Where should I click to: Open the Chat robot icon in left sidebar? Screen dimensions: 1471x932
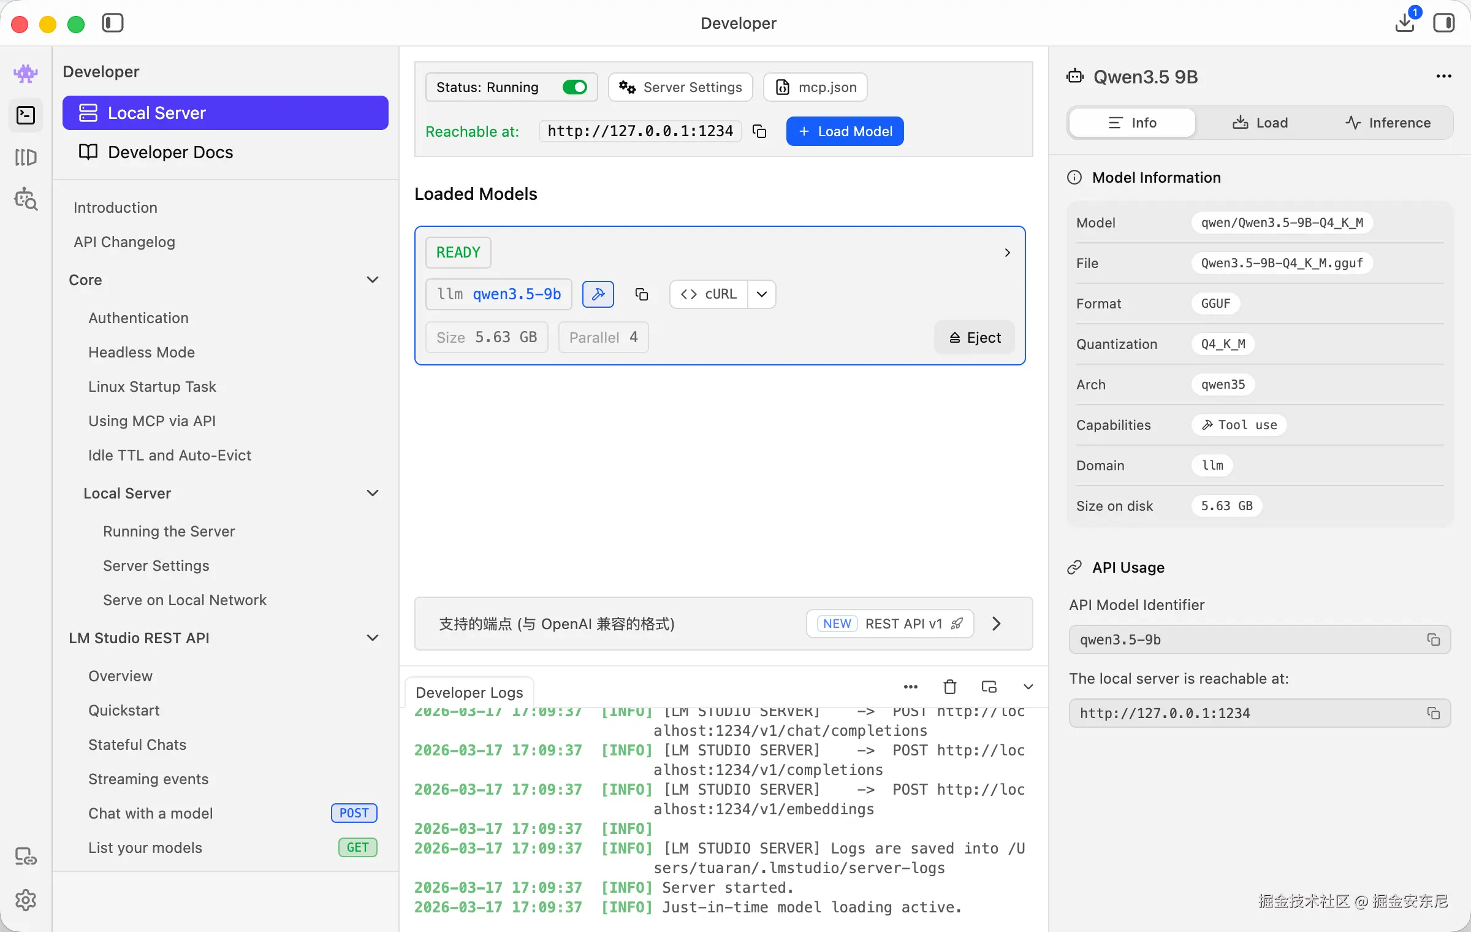click(25, 74)
